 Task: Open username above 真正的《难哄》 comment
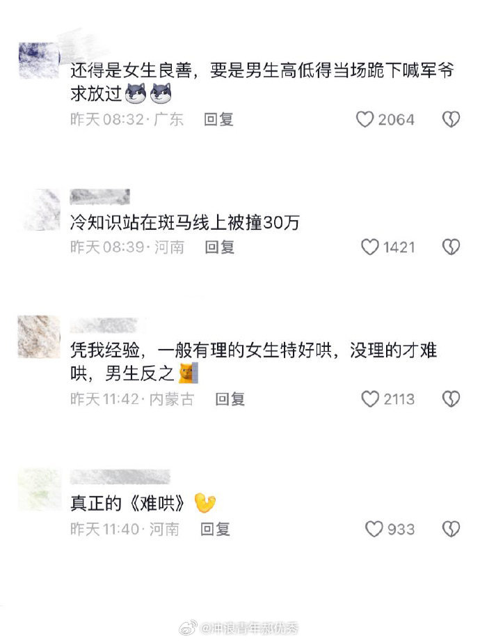pos(120,477)
